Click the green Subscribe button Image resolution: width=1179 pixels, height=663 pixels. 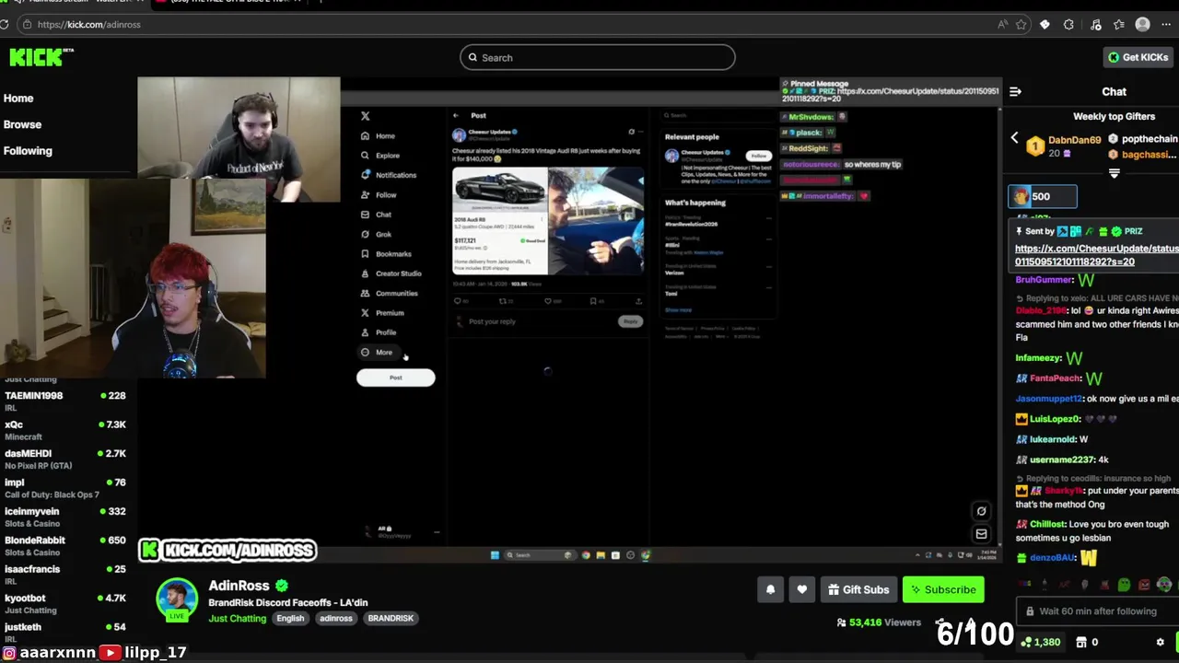[x=943, y=589]
